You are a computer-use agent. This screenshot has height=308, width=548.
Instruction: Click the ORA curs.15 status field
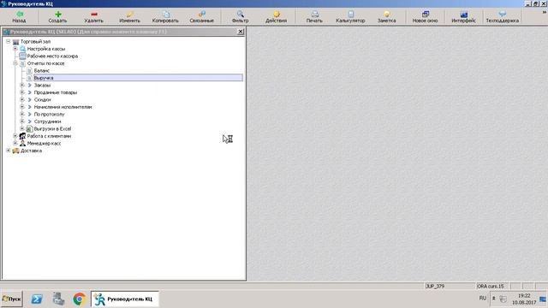[x=492, y=286]
